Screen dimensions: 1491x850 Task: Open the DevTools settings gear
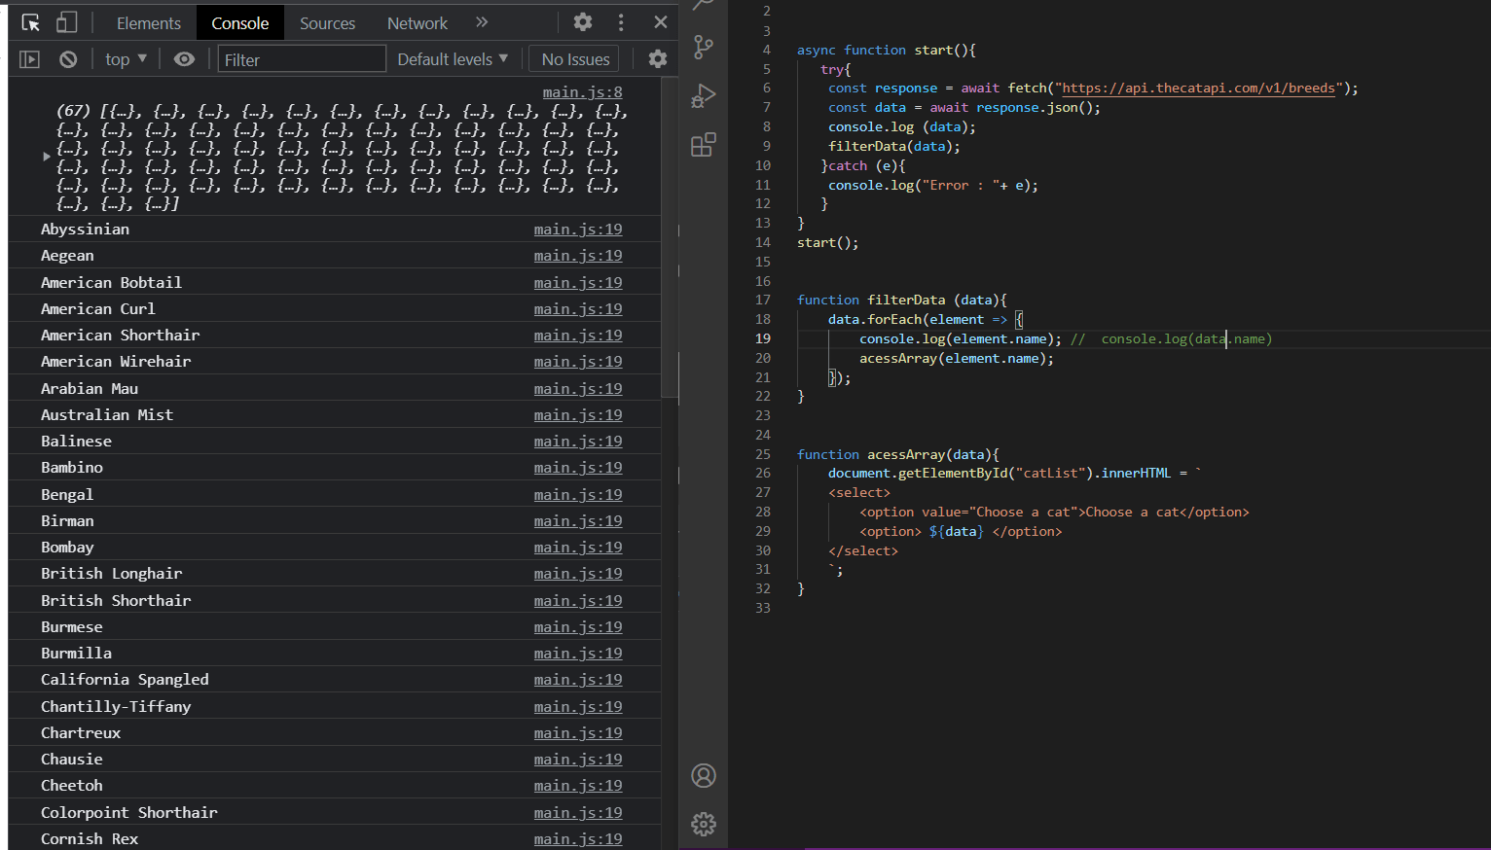tap(582, 21)
